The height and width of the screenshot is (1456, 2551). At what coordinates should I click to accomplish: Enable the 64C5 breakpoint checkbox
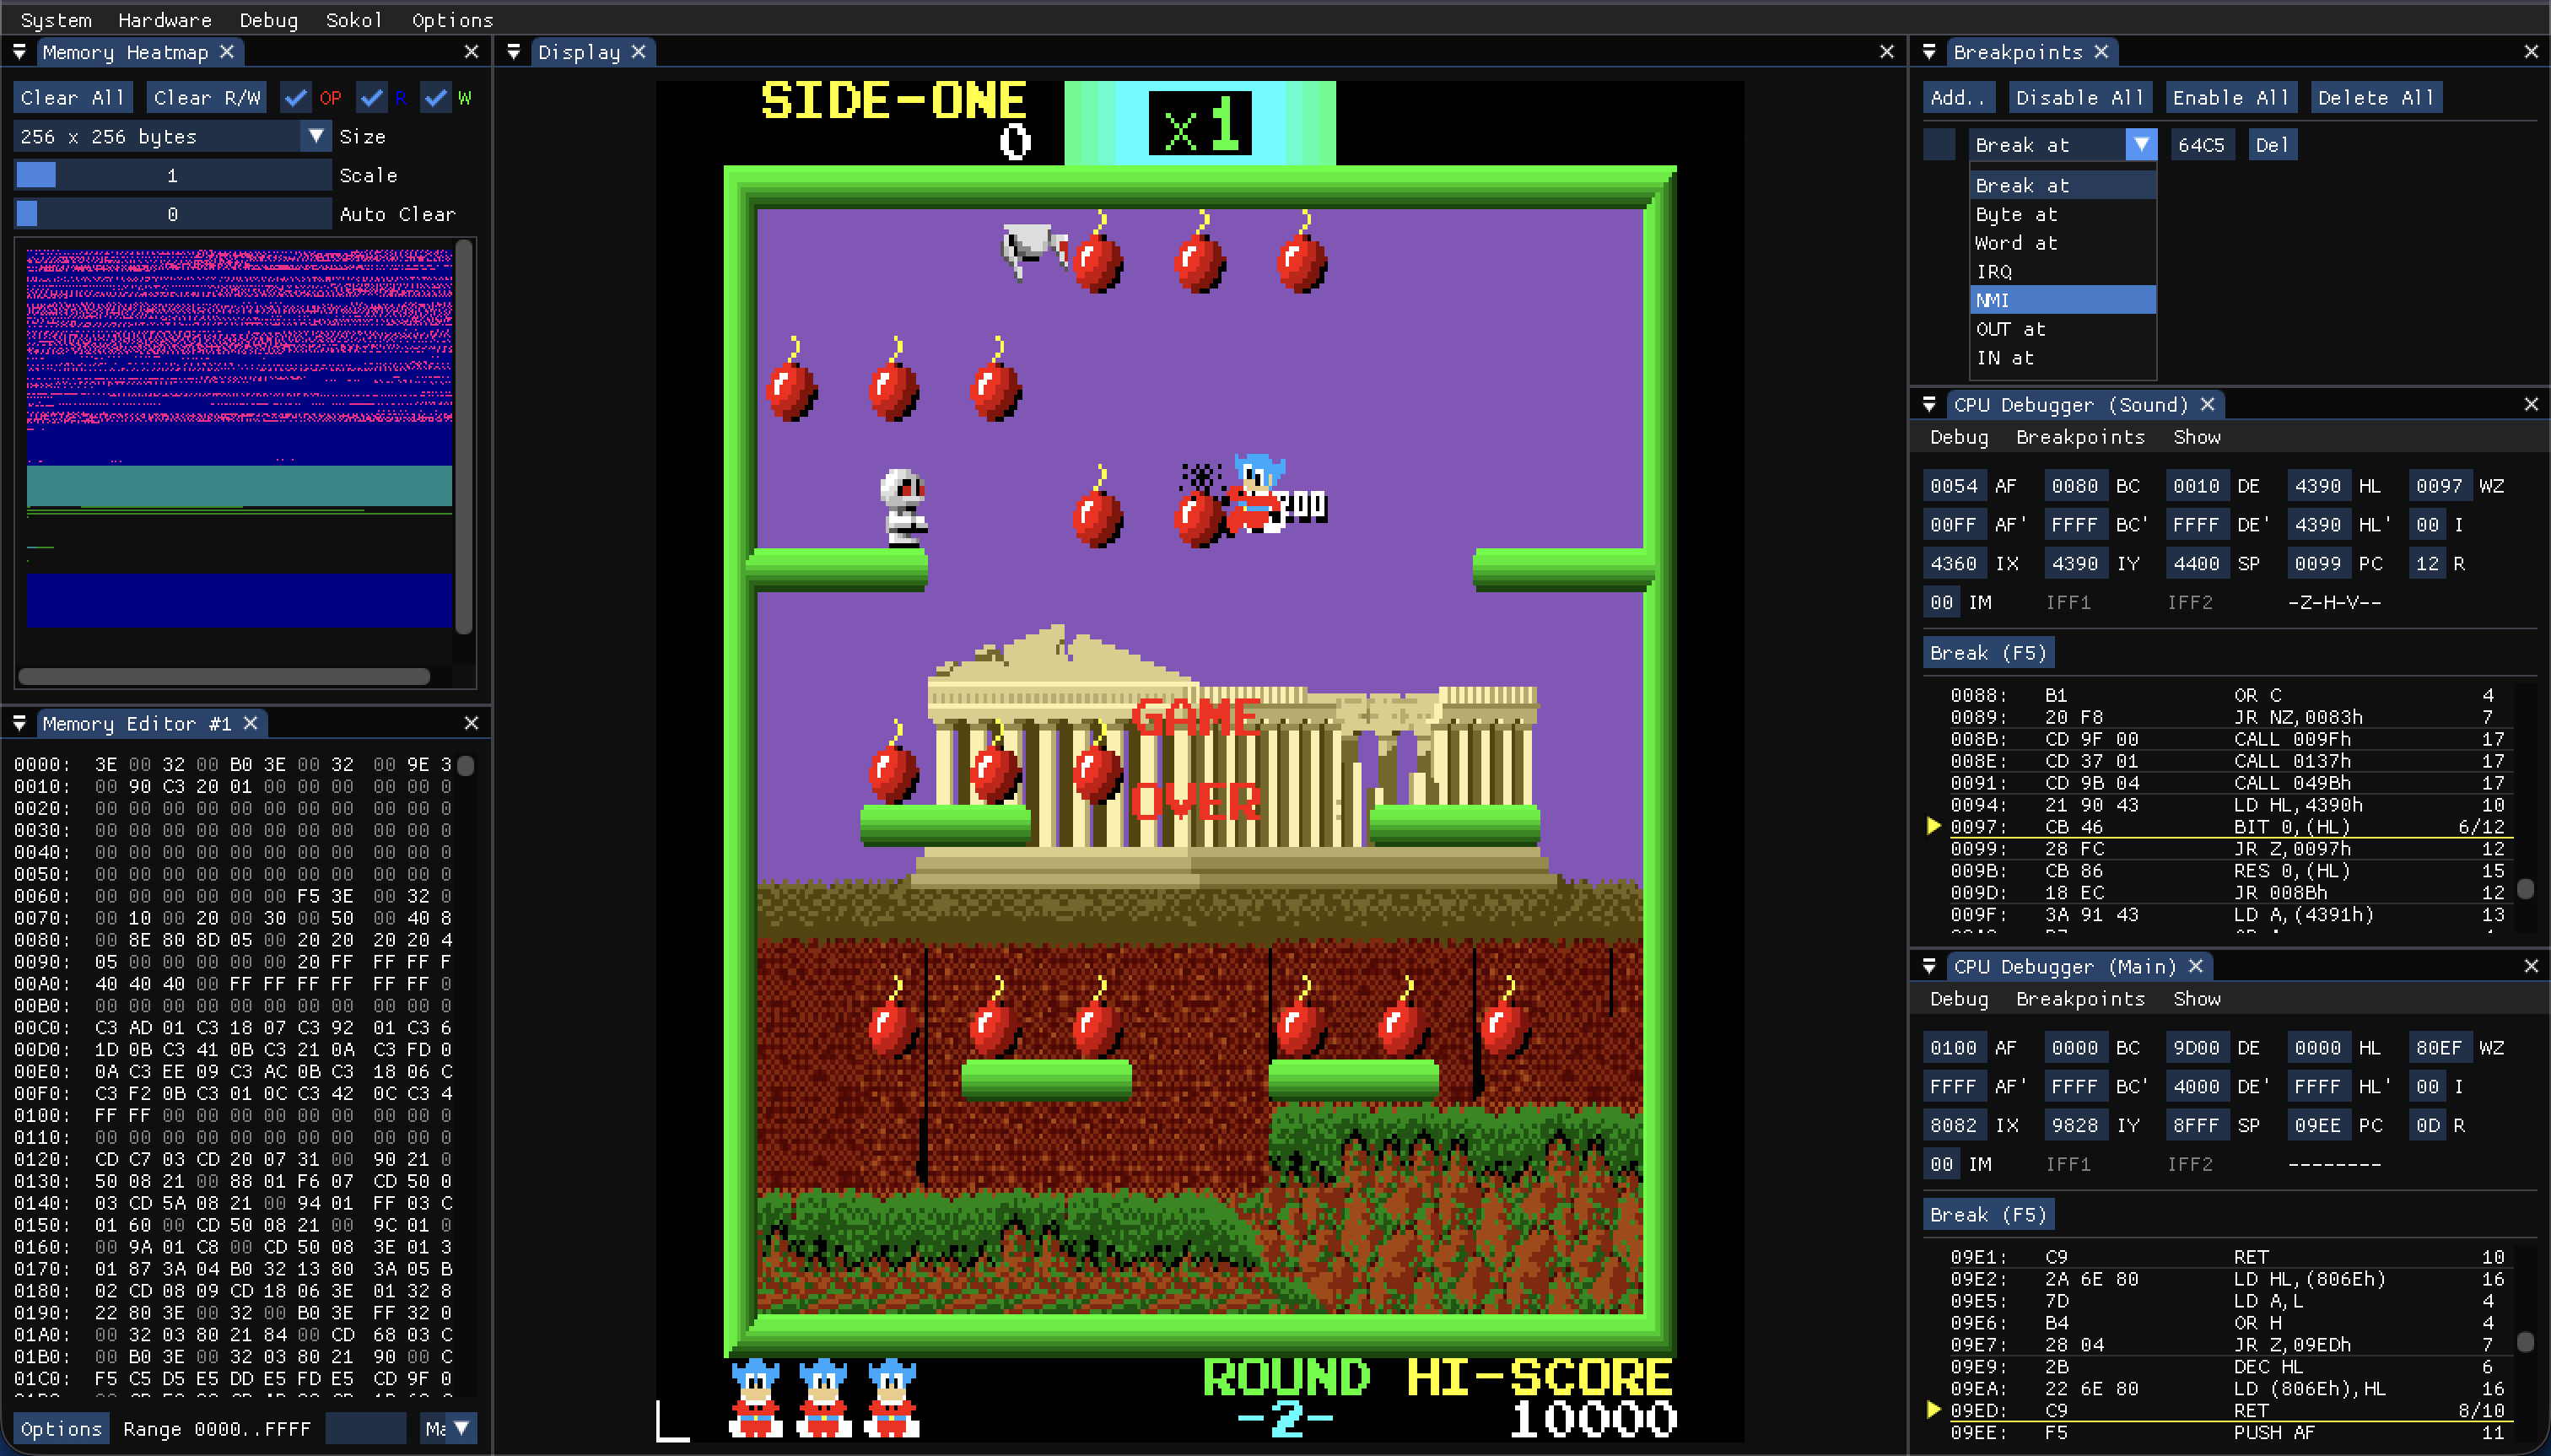[x=1939, y=145]
